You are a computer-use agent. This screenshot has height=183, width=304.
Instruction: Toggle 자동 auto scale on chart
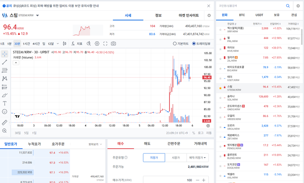click(x=209, y=133)
